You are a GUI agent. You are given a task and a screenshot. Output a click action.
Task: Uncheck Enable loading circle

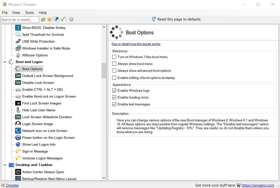[x=114, y=98]
